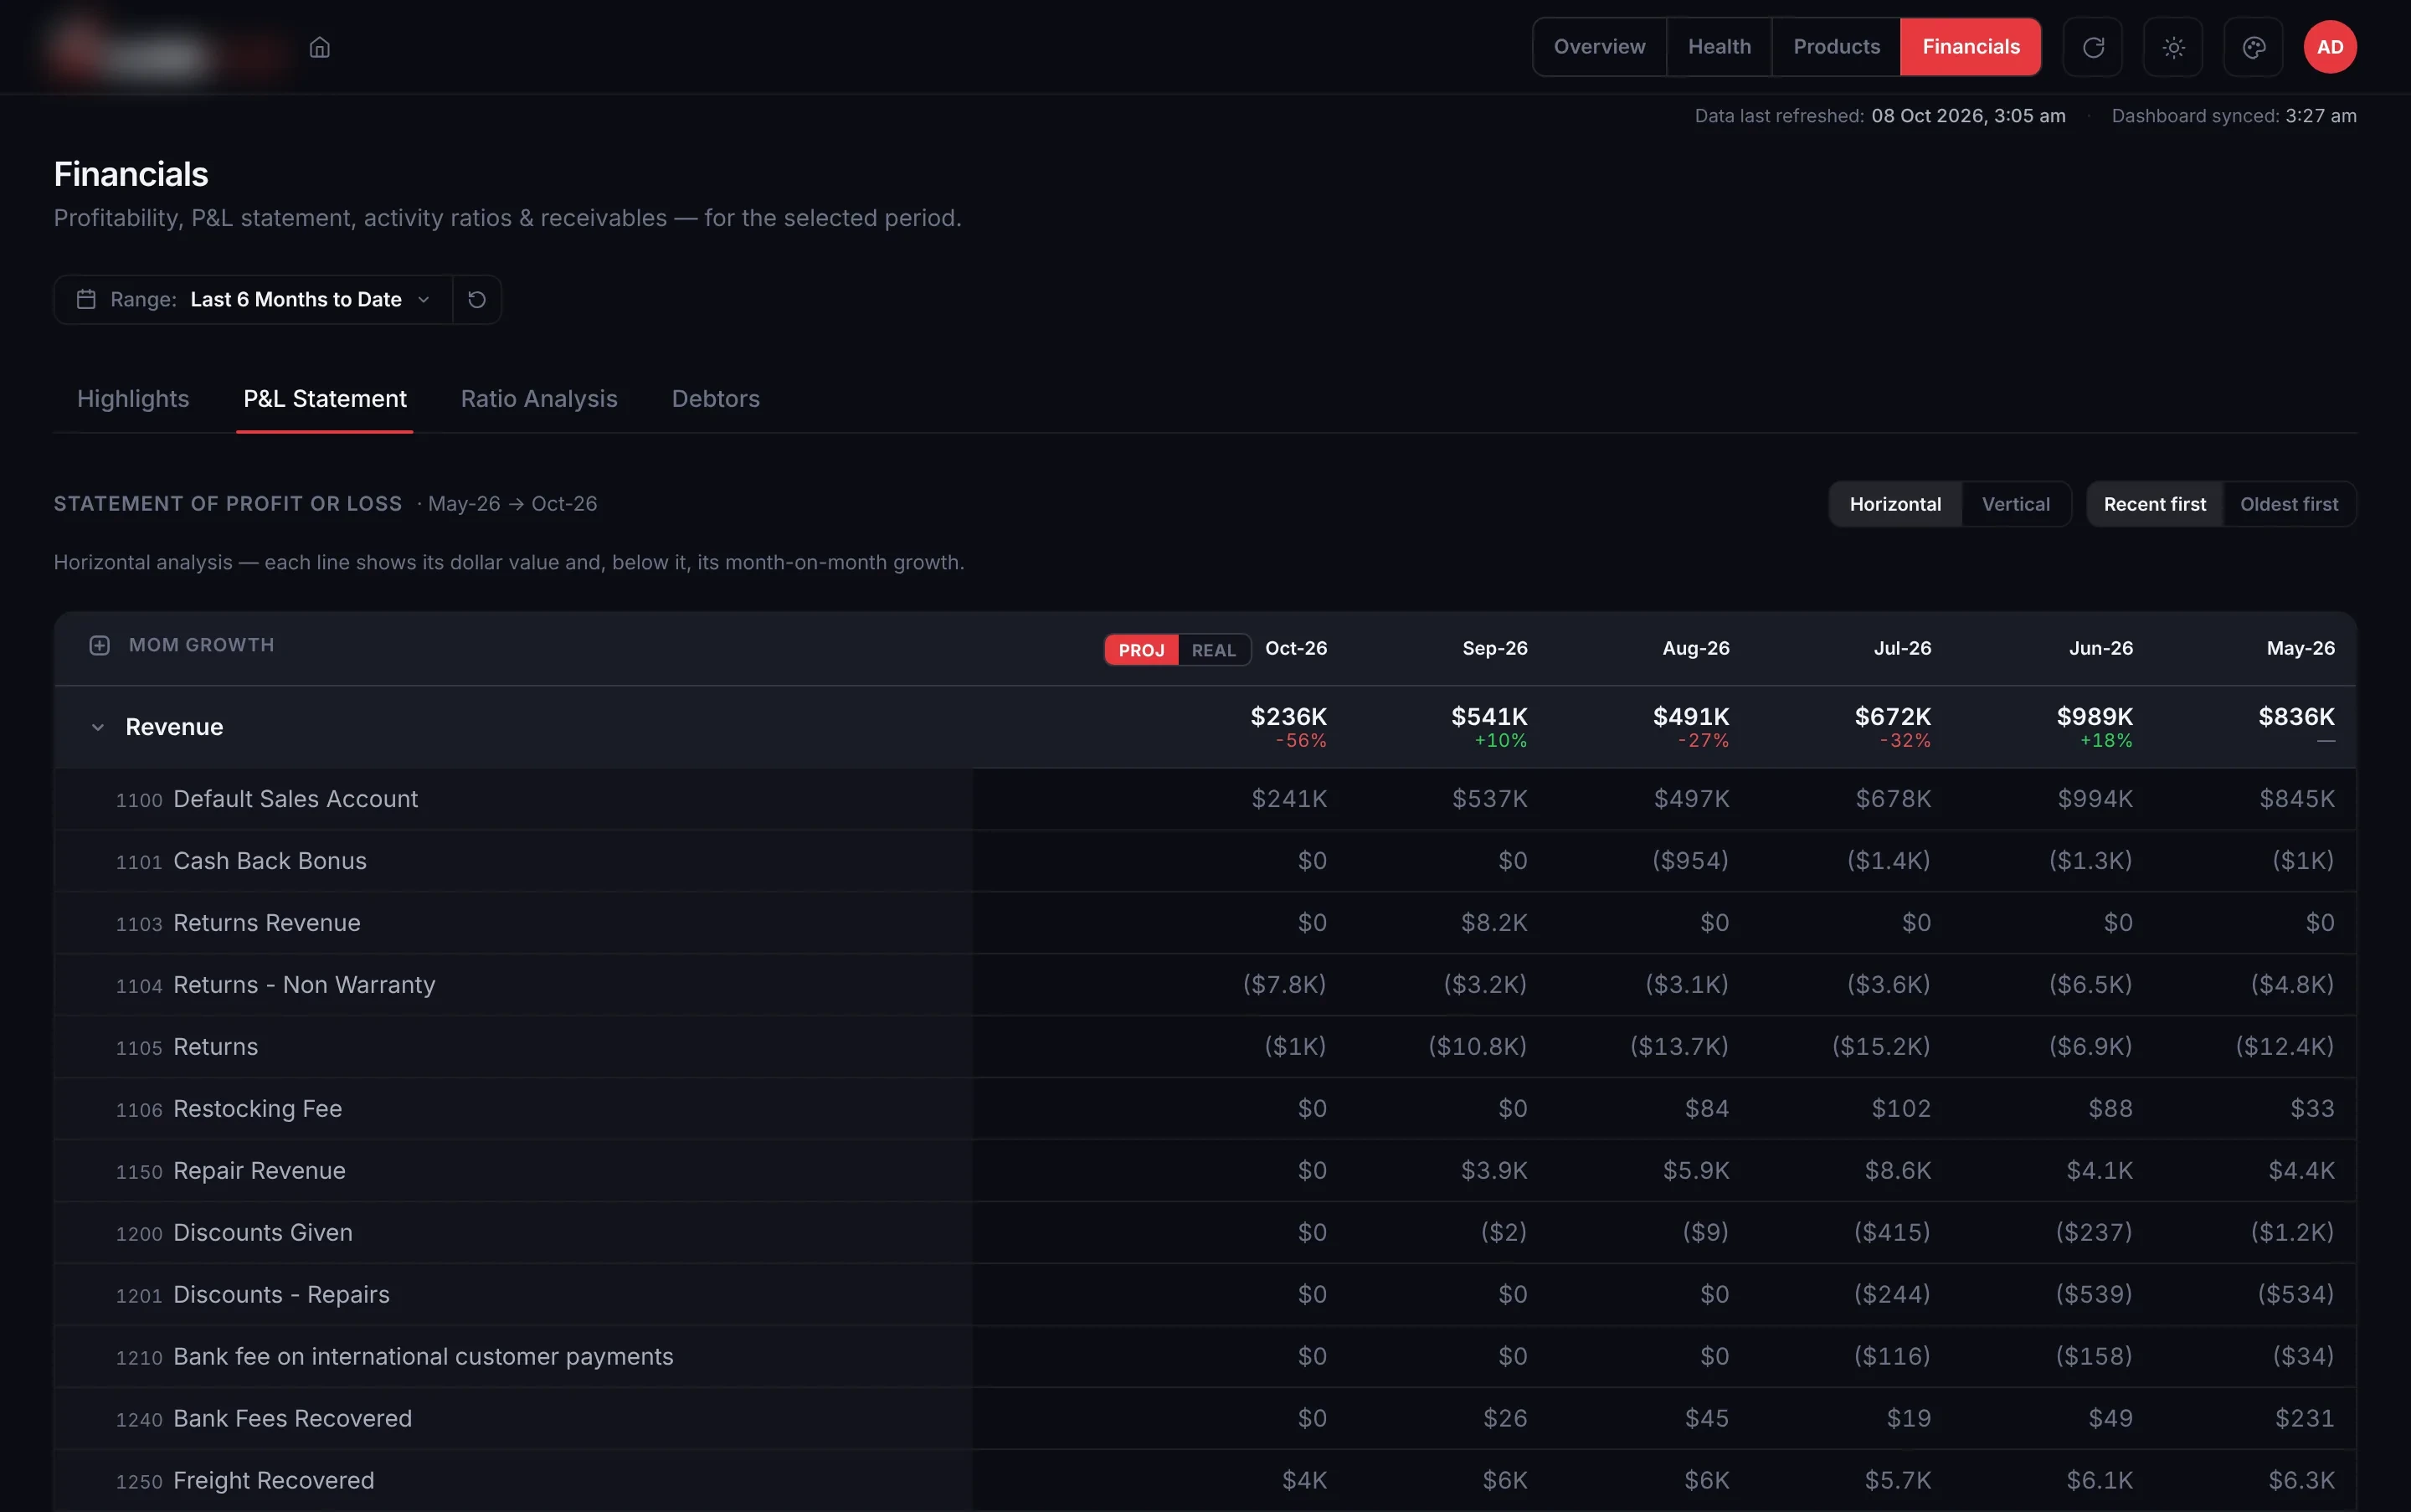
Task: Go to Health nav tab
Action: 1719,47
